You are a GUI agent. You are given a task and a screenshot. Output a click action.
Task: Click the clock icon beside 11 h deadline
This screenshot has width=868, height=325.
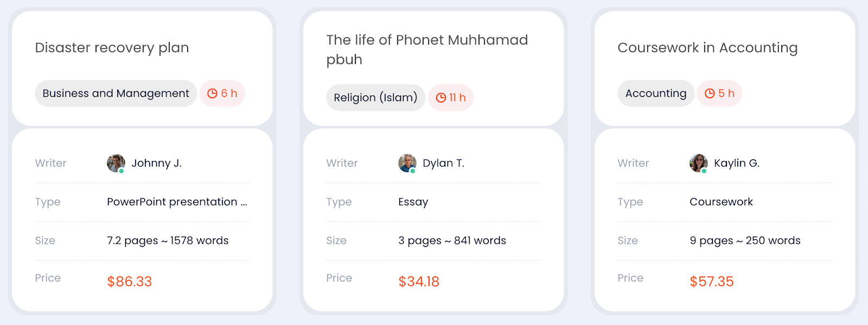[x=440, y=98]
